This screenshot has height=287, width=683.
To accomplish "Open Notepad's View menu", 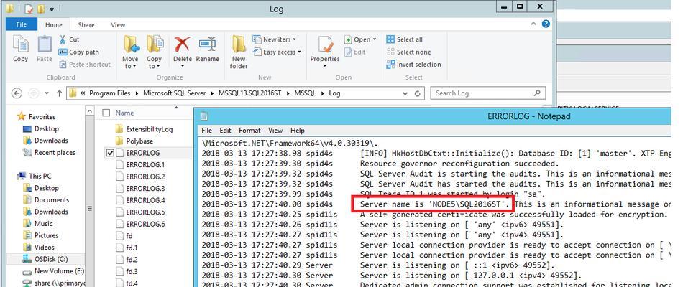I will click(x=275, y=130).
